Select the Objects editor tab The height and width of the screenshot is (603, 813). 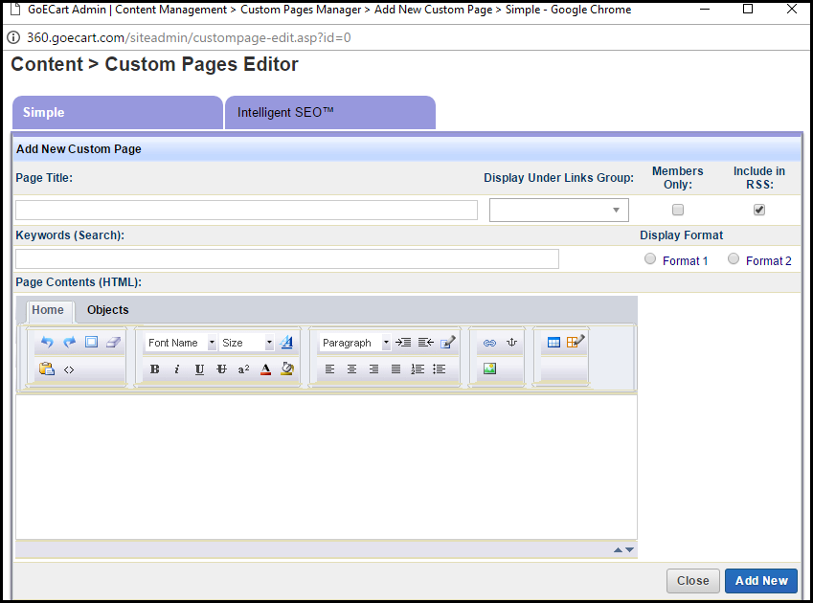pyautogui.click(x=108, y=310)
